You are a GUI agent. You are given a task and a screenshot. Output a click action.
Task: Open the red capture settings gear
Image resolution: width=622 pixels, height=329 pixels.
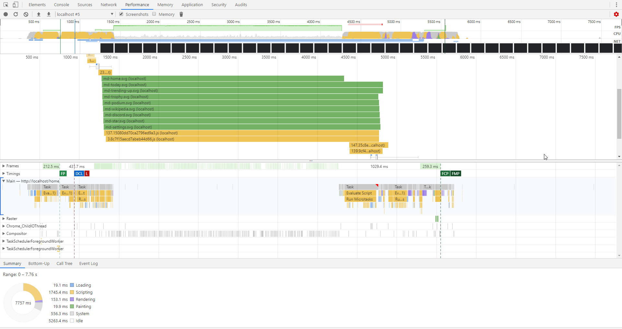tap(616, 14)
